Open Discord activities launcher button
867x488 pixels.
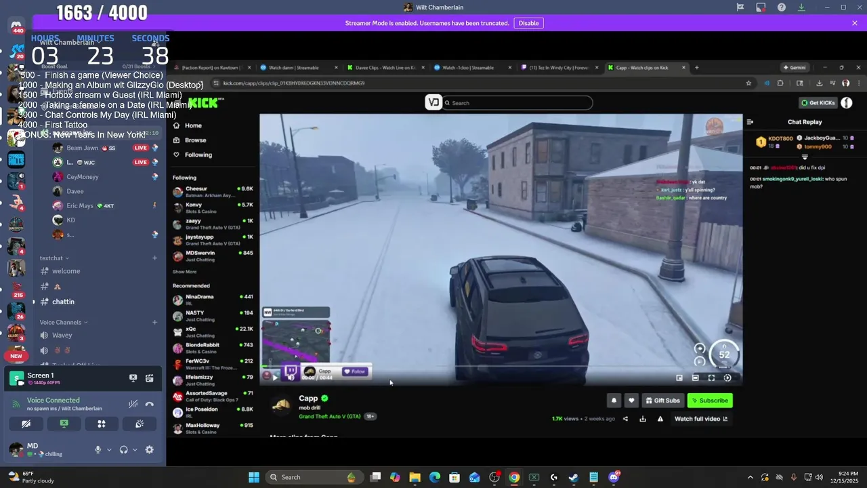102,424
